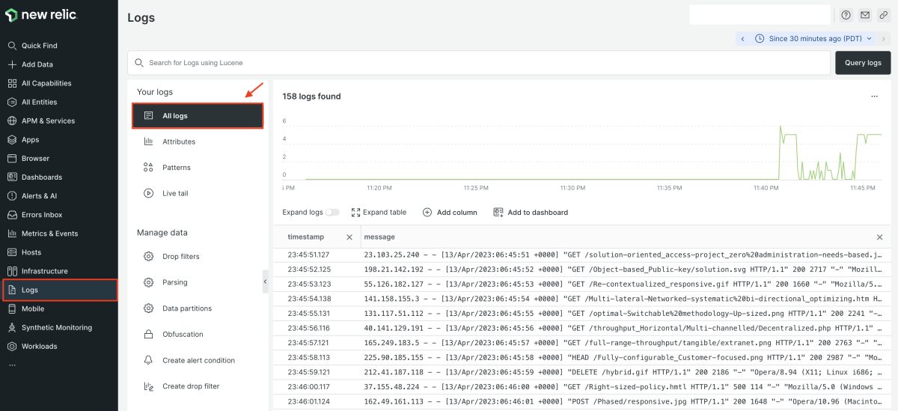Remove the timestamp column
Image resolution: width=898 pixels, height=411 pixels.
pyautogui.click(x=349, y=237)
